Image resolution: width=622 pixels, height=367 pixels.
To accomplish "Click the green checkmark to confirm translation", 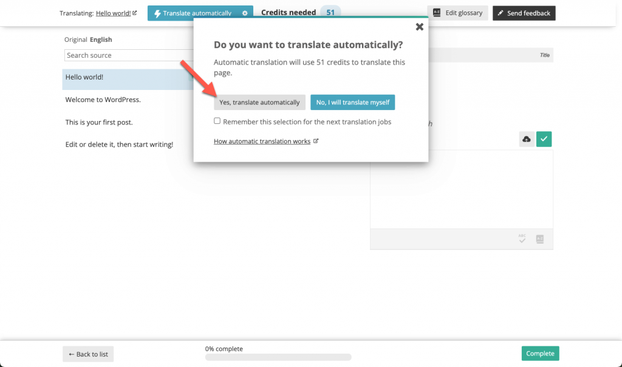I will 543,139.
